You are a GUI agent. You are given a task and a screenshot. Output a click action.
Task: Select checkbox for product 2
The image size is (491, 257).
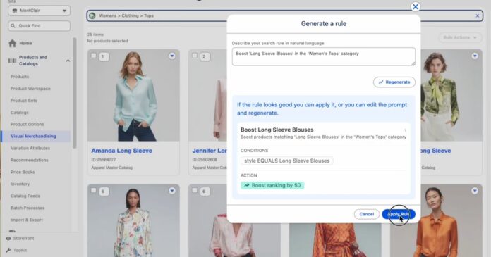pos(195,56)
